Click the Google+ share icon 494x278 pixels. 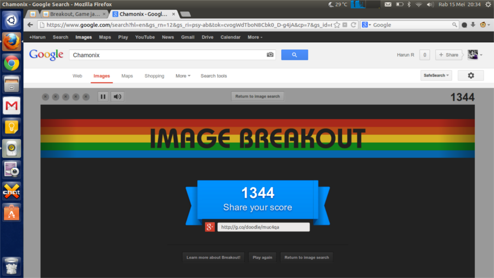(x=210, y=227)
